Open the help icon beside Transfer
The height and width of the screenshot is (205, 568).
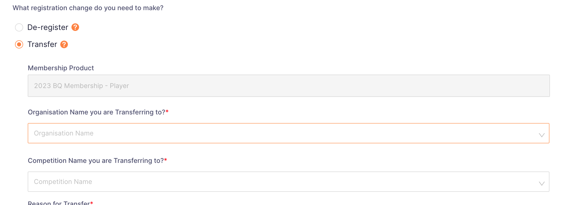64,44
